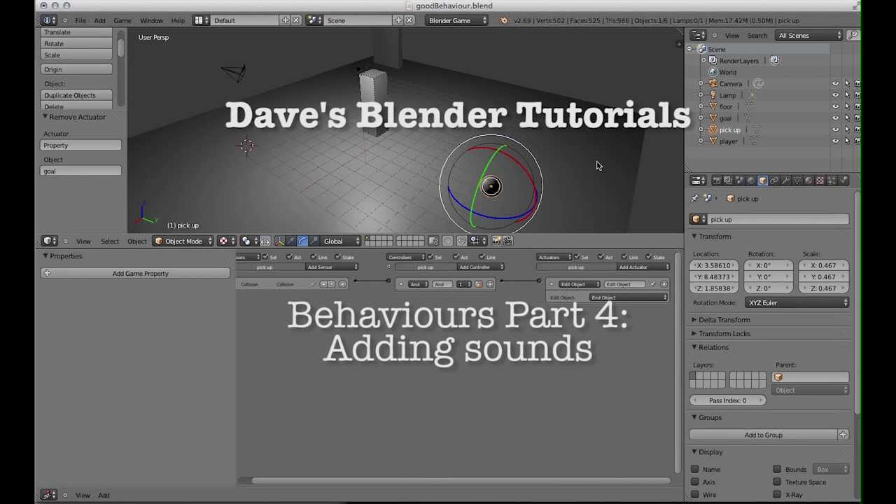
Task: Enable the Name display checkbox
Action: tap(695, 469)
